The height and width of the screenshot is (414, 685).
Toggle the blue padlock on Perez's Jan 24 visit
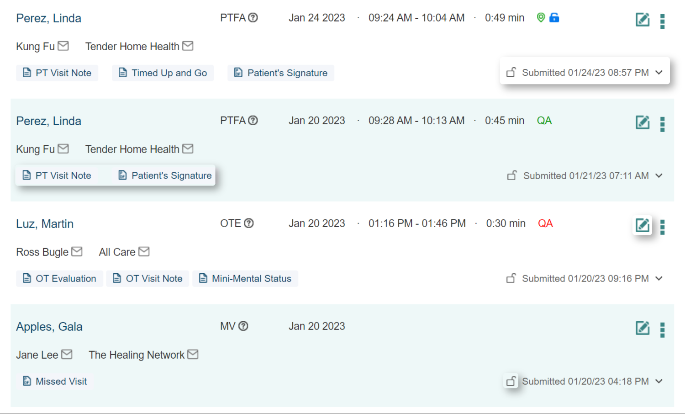click(x=554, y=17)
